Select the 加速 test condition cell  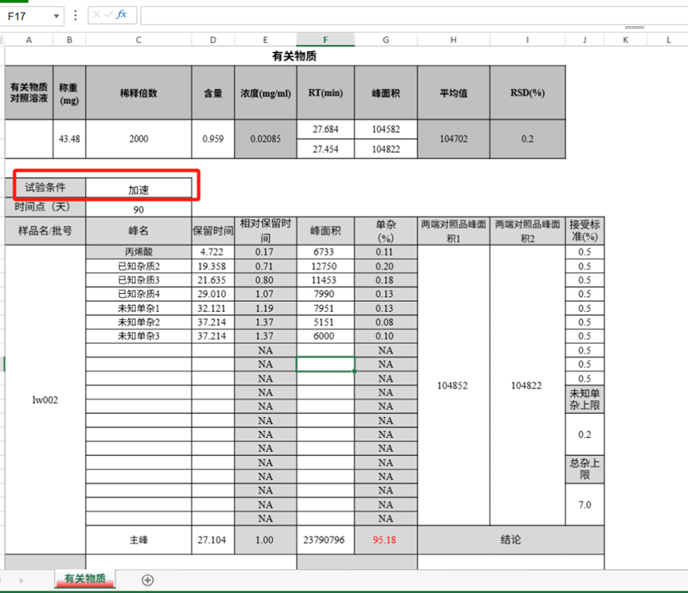139,189
